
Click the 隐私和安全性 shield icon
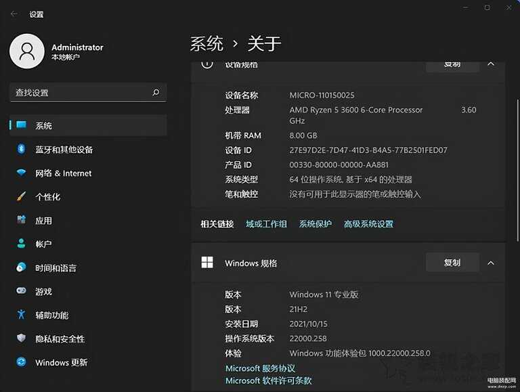pyautogui.click(x=21, y=339)
